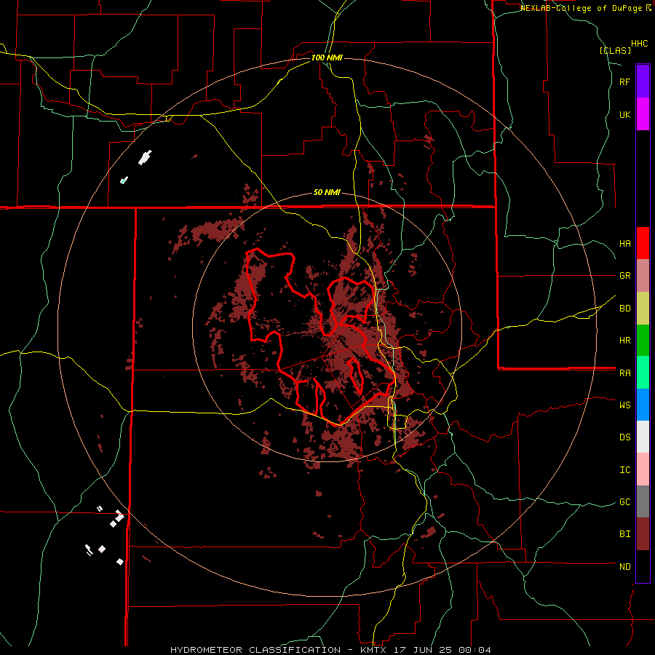Click the RA legend label
Viewport: 655px width, 655px height.
(625, 373)
